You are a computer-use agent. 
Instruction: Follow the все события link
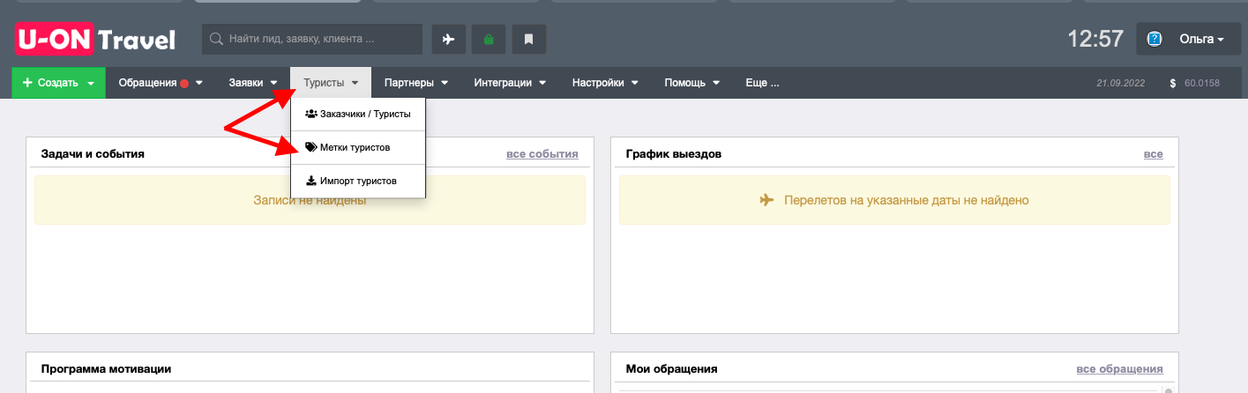tap(542, 153)
